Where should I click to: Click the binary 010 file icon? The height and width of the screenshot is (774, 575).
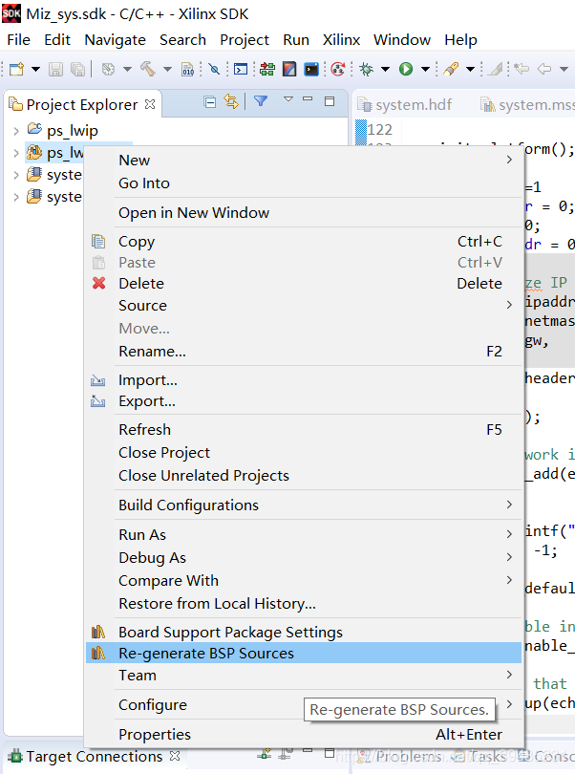coord(187,69)
